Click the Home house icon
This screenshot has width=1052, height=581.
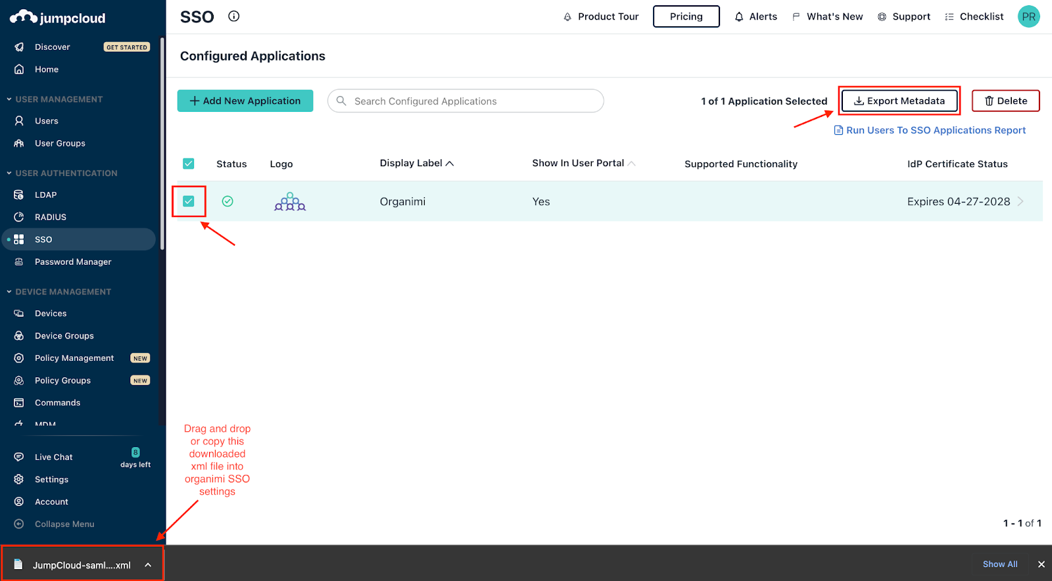click(19, 69)
